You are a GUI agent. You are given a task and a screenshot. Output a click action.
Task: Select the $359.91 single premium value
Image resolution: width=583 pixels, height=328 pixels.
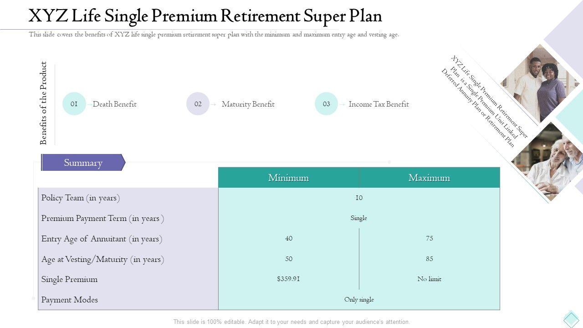pos(288,279)
